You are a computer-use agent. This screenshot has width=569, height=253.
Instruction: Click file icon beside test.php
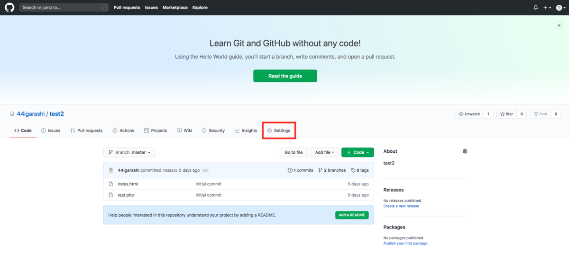pos(111,195)
